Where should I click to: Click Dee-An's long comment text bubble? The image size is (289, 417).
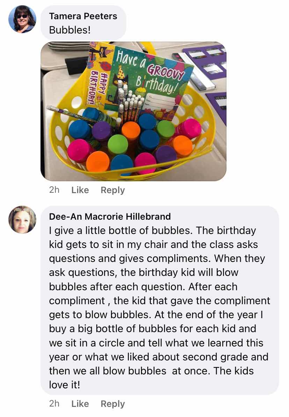[160, 300]
